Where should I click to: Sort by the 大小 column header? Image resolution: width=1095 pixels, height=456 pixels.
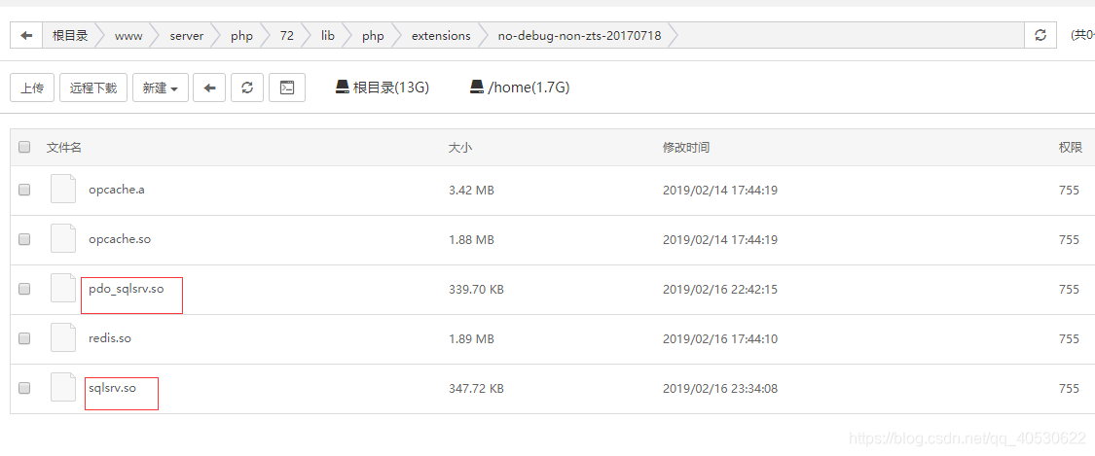click(x=460, y=147)
